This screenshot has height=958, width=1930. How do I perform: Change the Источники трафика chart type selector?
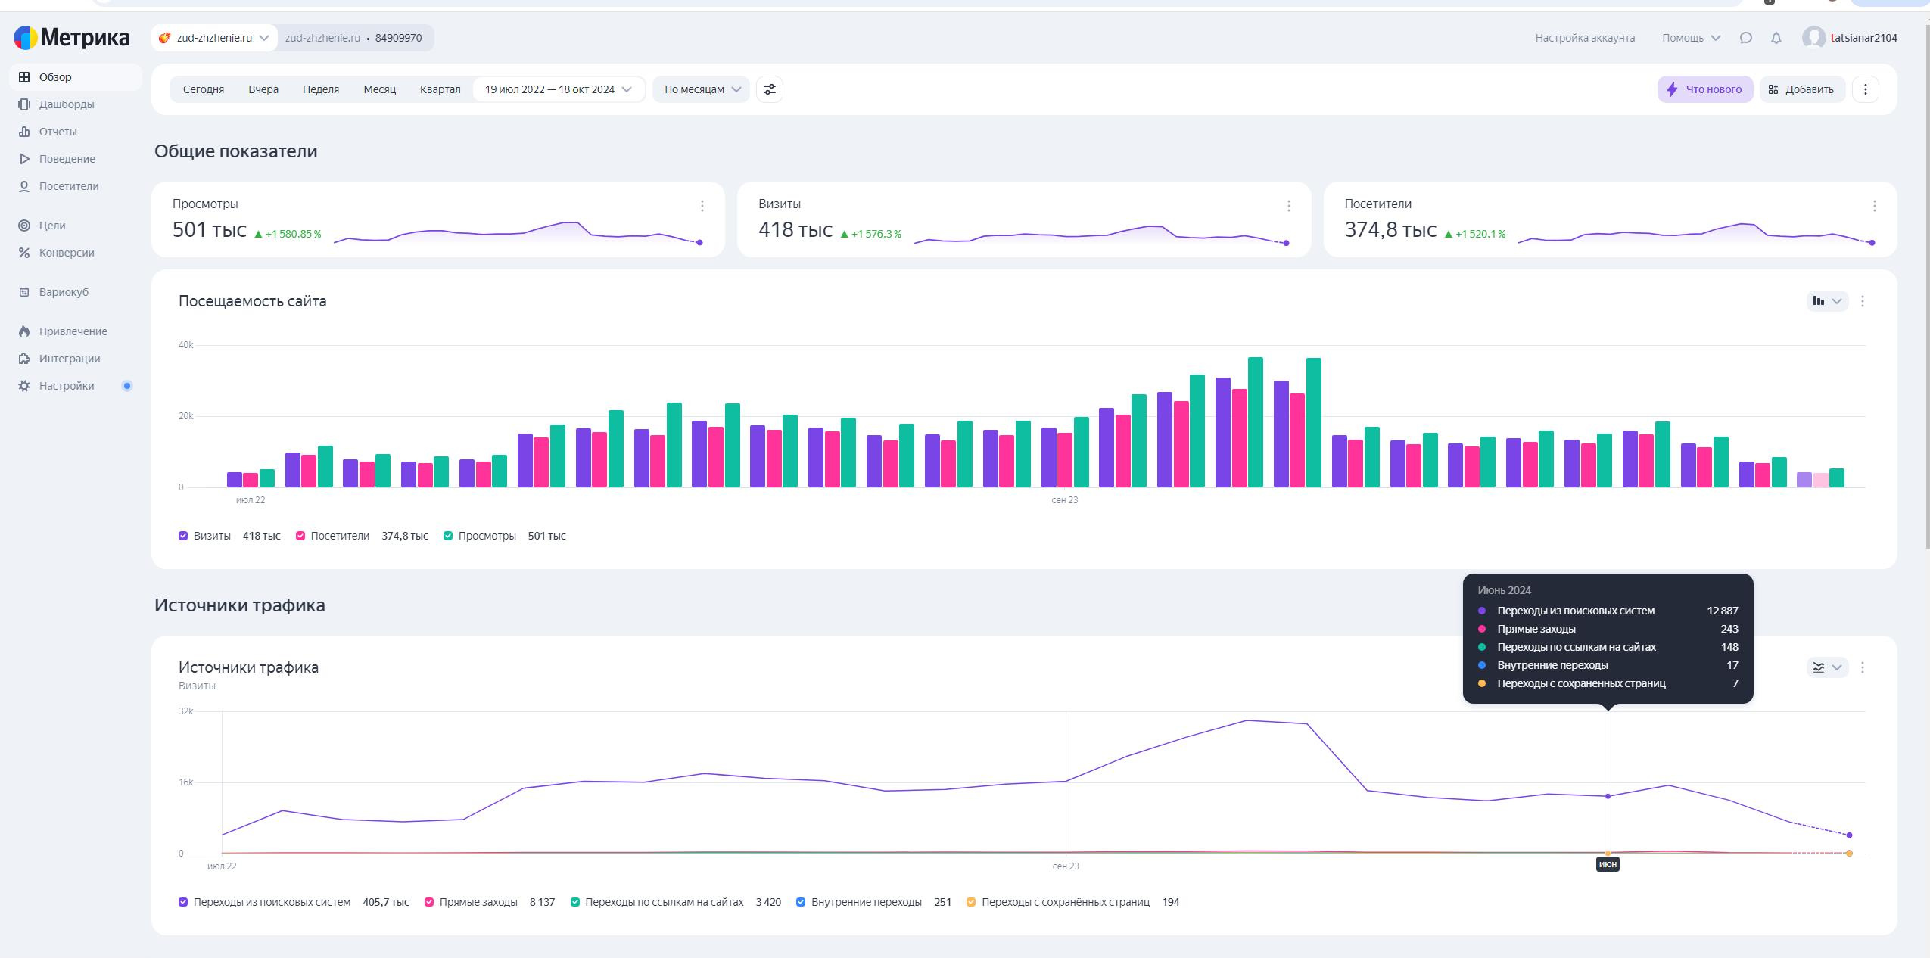1827,667
